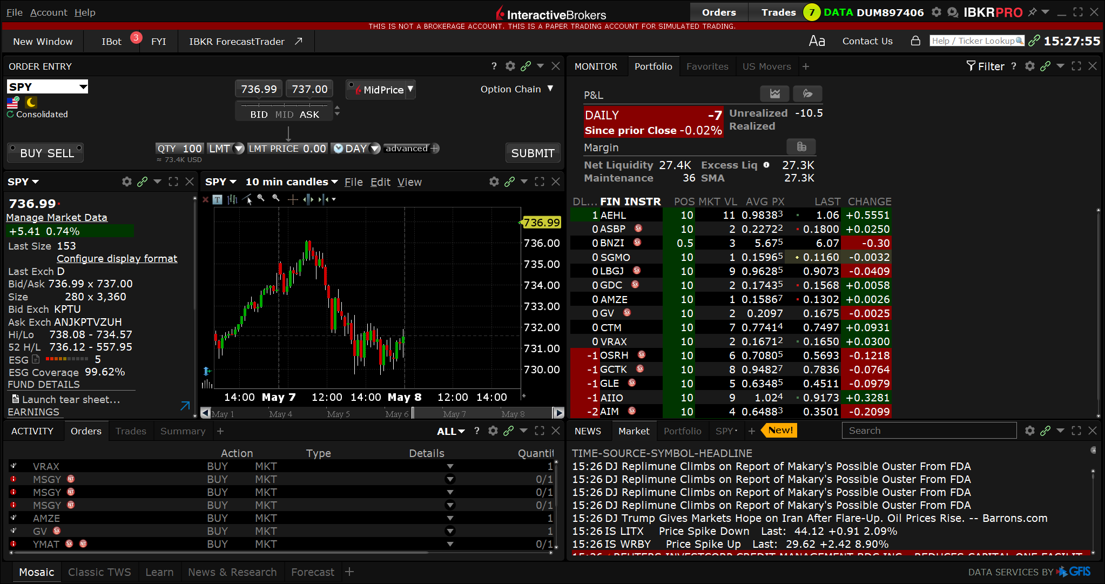Click the Consolidated refresh icon
This screenshot has height=584, width=1105.
point(10,114)
